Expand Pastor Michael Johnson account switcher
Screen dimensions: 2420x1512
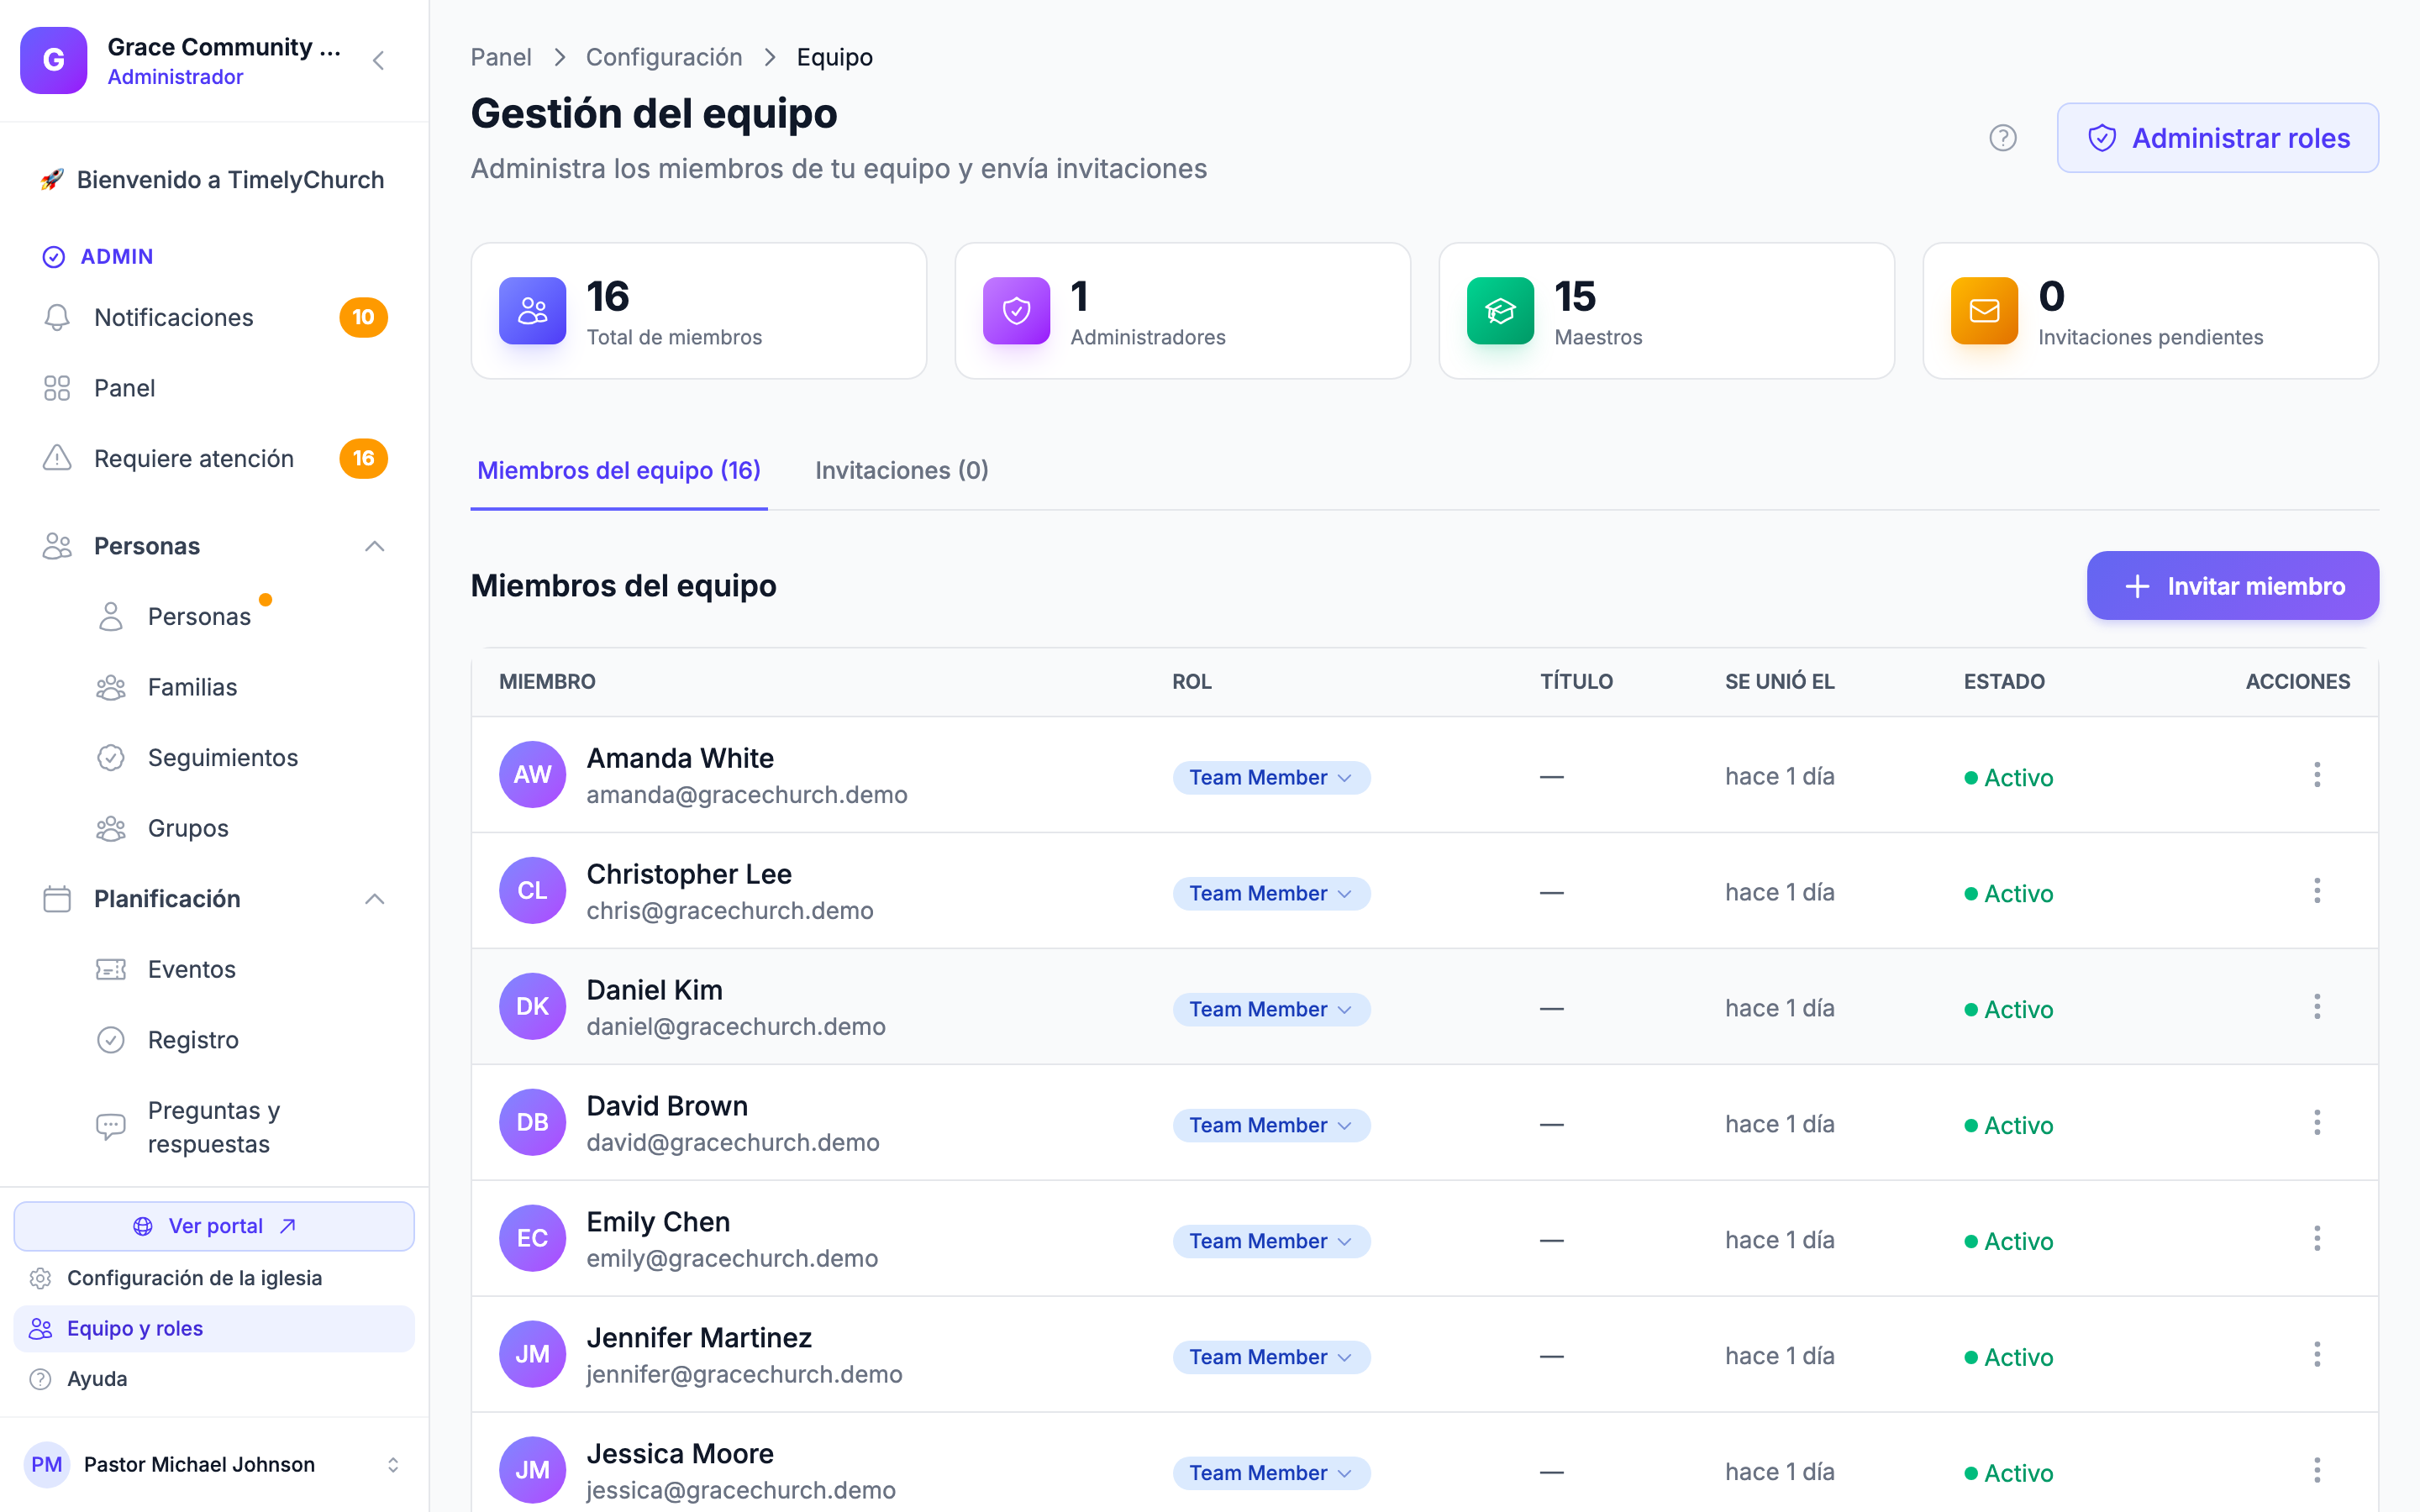click(393, 1465)
